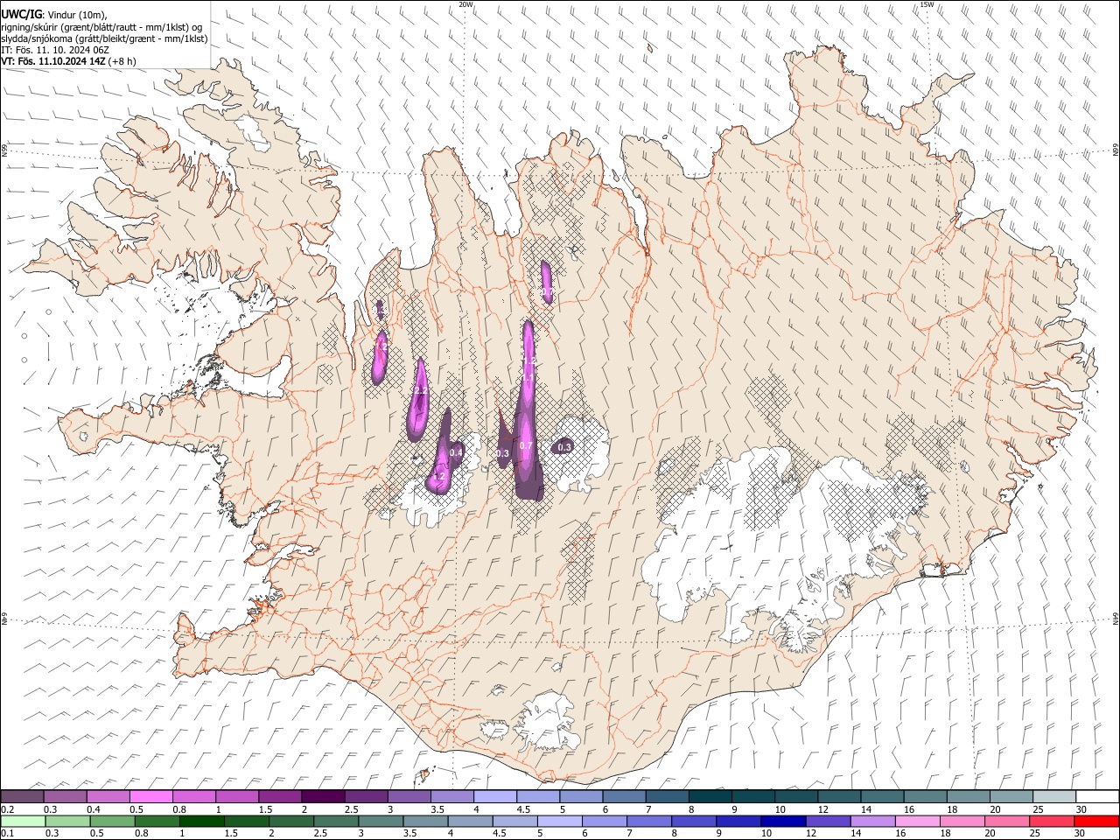Click the 'Vindur (10m)' title text
This screenshot has height=840, width=1120.
click(75, 14)
